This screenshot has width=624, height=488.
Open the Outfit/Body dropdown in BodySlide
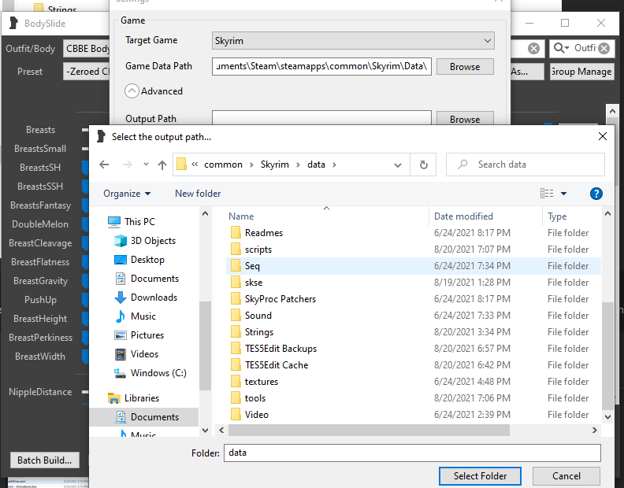click(87, 49)
